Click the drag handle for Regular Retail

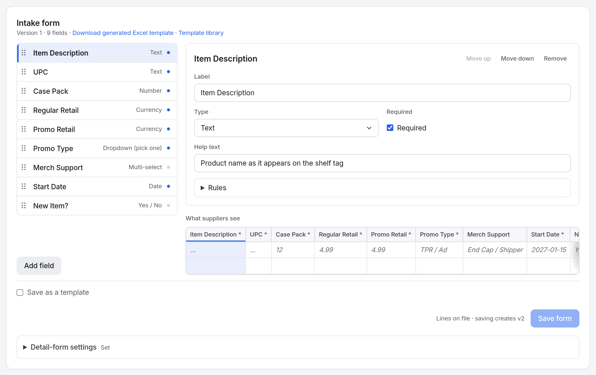(x=24, y=110)
